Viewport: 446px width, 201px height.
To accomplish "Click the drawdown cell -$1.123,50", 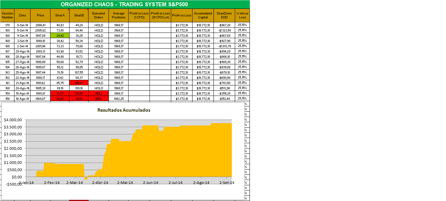I will coord(224,30).
